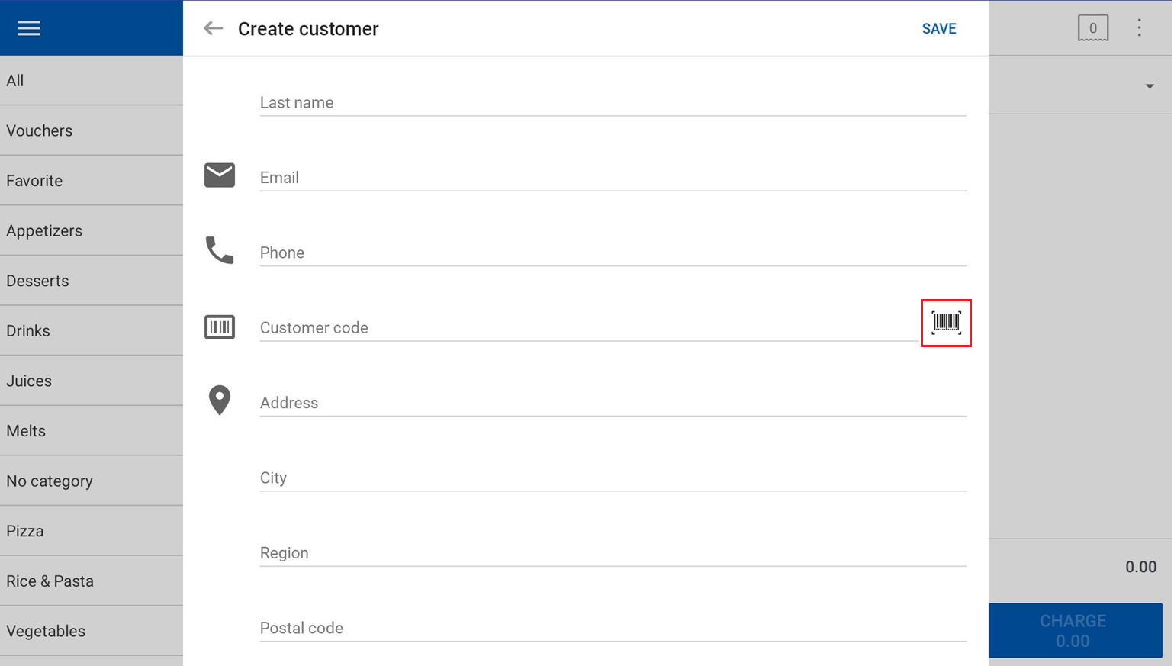1174x666 pixels.
Task: Click into the Email field
Action: click(x=613, y=177)
